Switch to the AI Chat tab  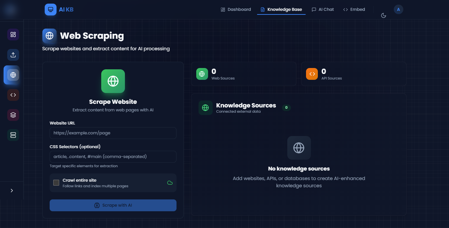click(x=323, y=10)
